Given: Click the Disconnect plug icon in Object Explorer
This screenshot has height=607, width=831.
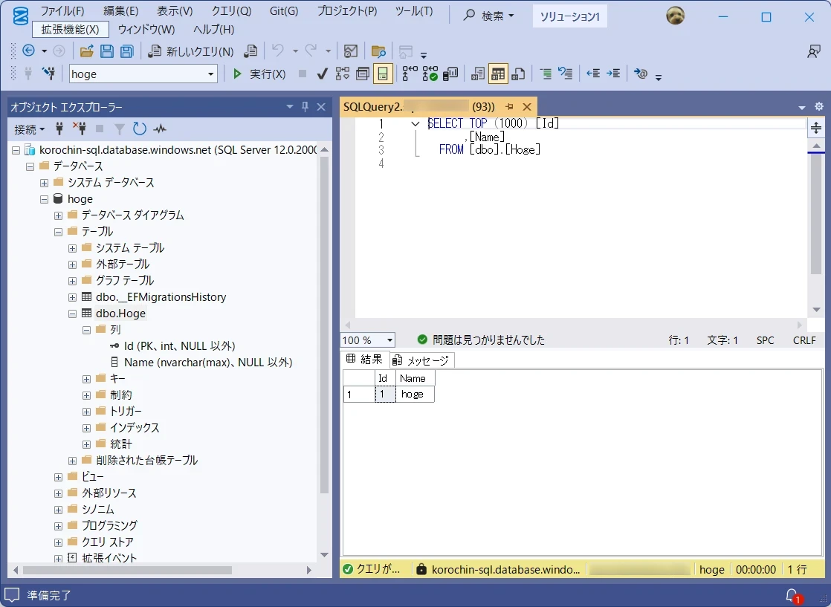Looking at the screenshot, I should click(80, 129).
